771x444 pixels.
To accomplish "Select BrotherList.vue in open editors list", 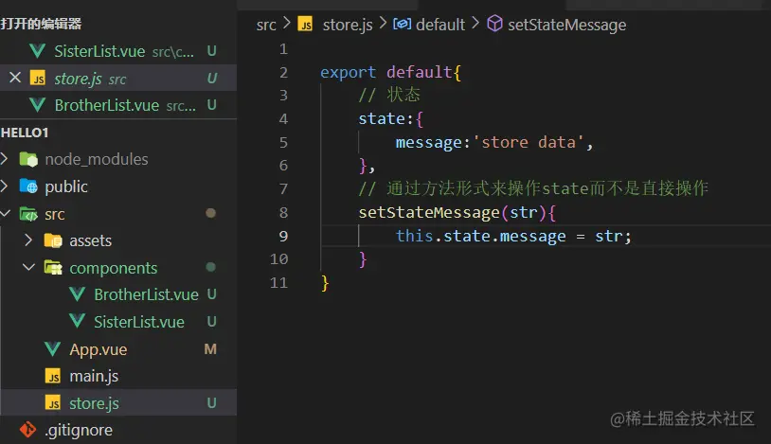I will click(106, 104).
